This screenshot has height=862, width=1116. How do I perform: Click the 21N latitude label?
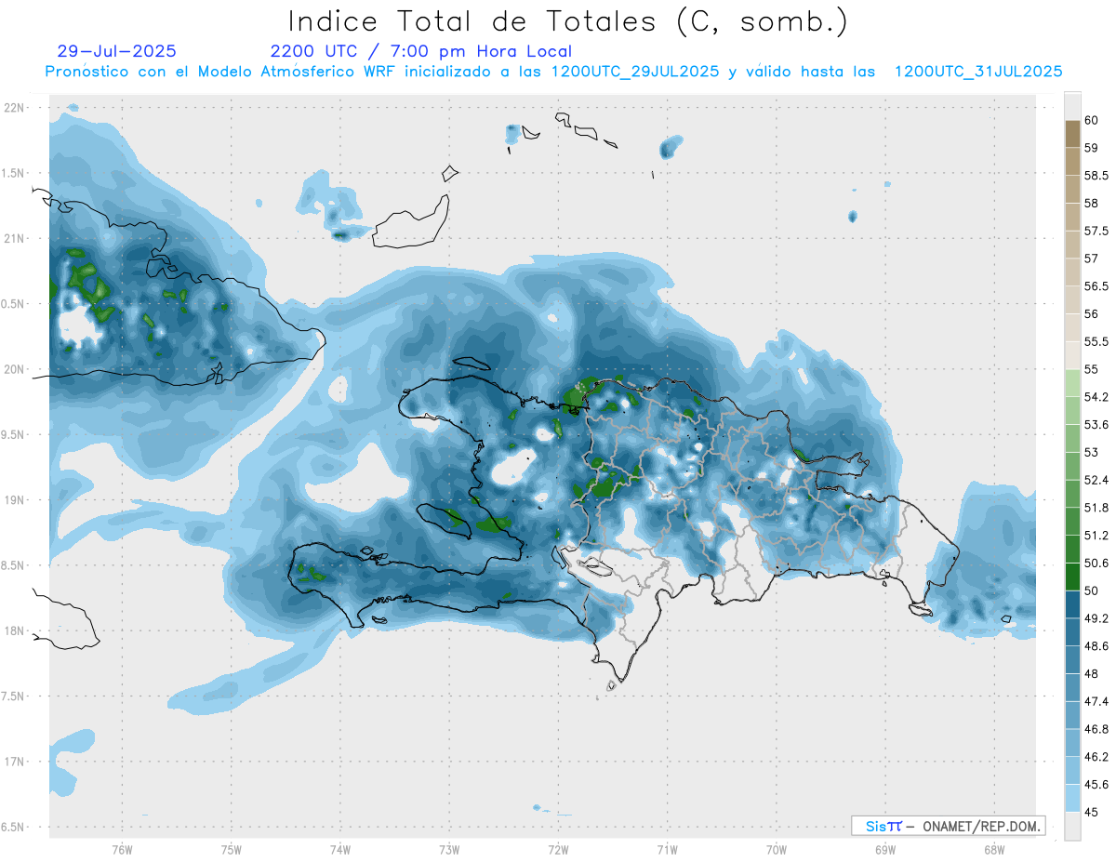coord(16,238)
